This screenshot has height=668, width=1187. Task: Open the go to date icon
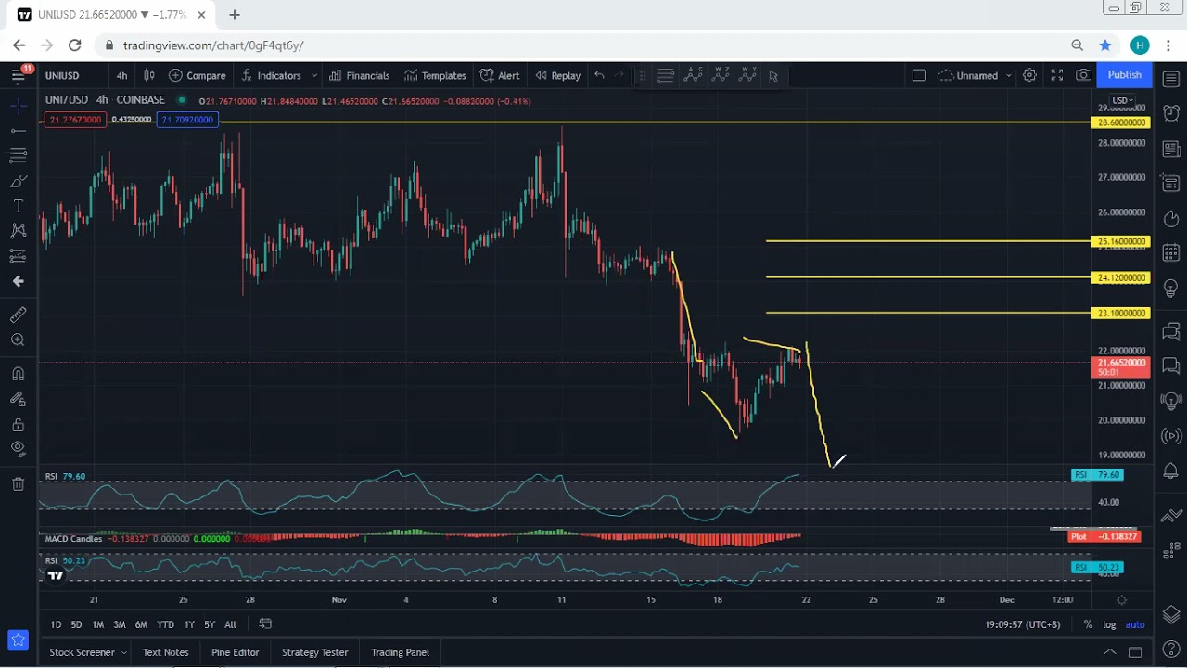click(x=265, y=624)
